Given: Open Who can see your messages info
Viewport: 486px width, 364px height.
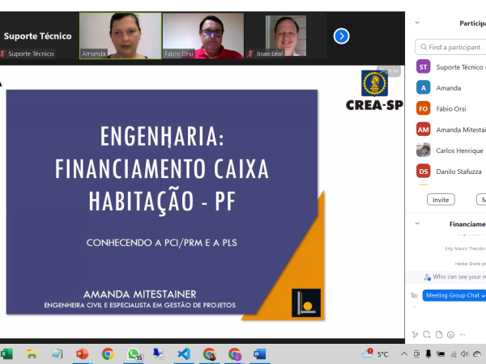Looking at the screenshot, I should [x=455, y=277].
